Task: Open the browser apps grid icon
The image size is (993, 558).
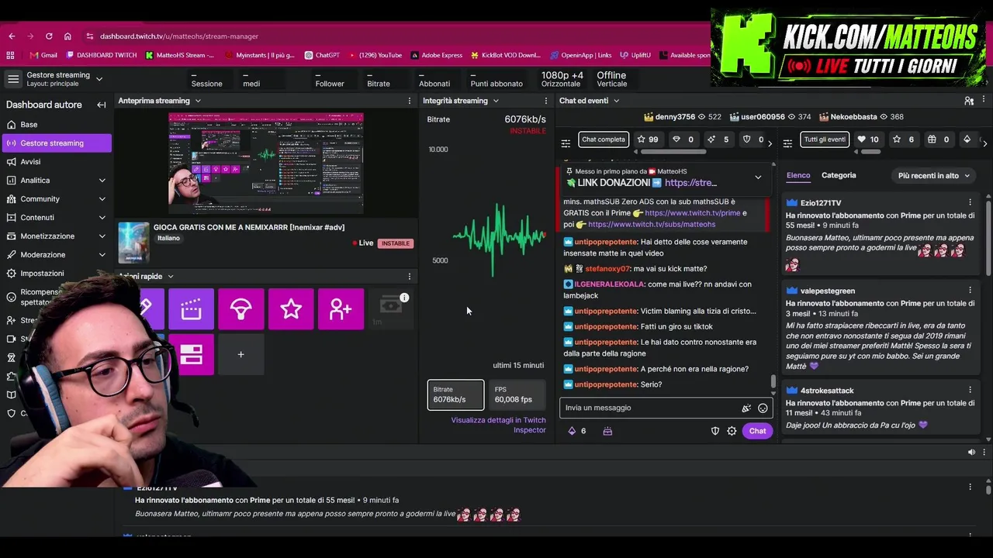Action: (10, 55)
